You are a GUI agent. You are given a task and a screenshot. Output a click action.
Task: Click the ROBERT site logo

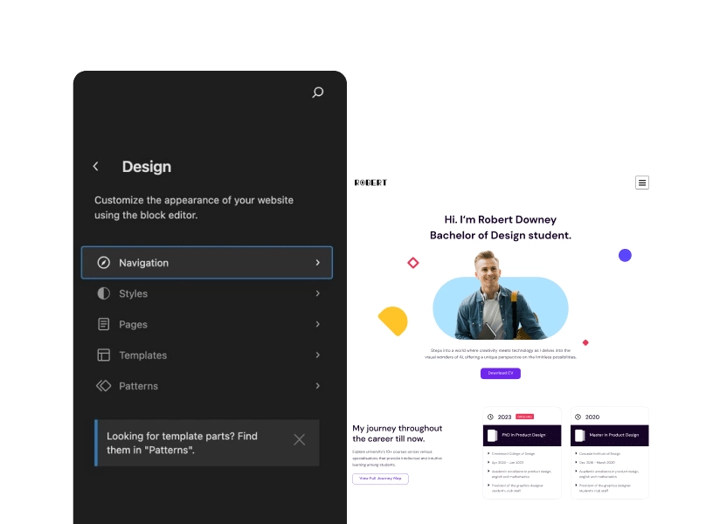(x=370, y=183)
